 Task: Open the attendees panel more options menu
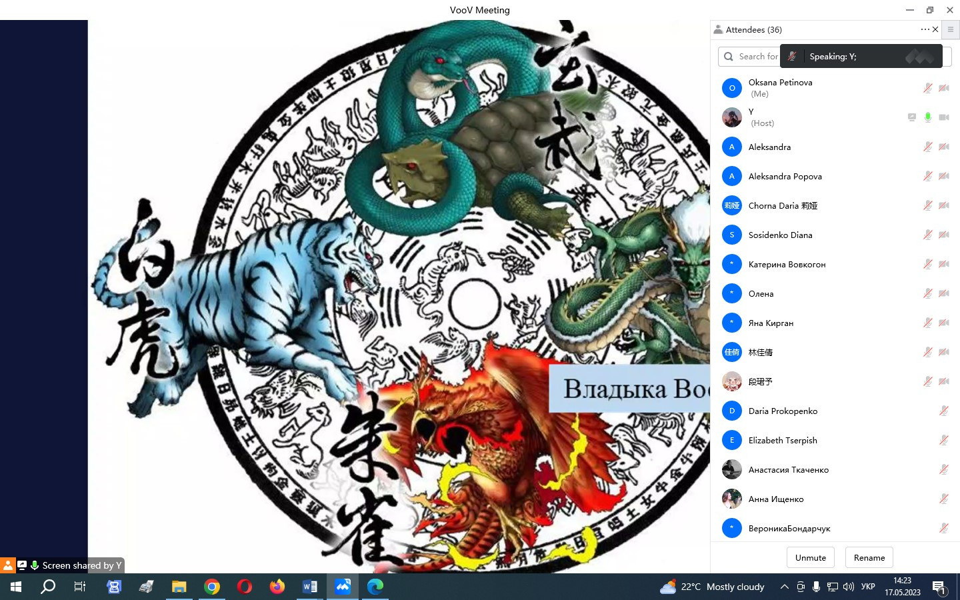(x=925, y=29)
